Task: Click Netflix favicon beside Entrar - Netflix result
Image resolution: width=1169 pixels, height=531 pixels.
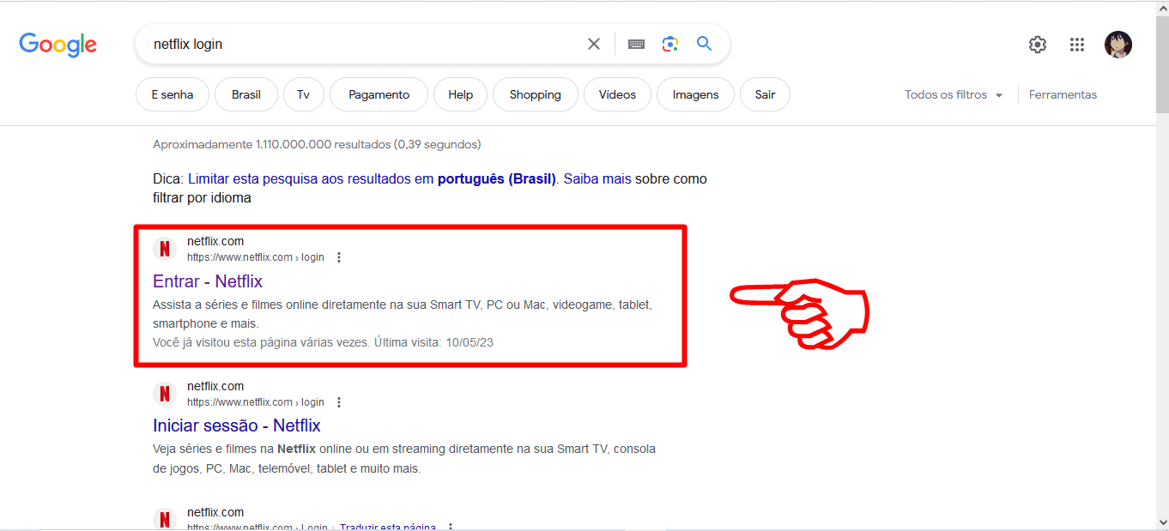Action: point(165,250)
